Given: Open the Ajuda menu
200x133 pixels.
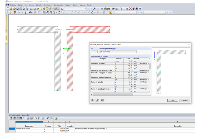Looking at the screenshot, I should pos(89,5).
